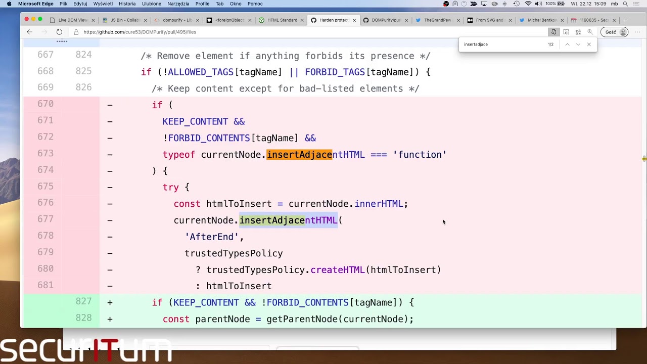Click the github.com URL in address bar

point(140,32)
